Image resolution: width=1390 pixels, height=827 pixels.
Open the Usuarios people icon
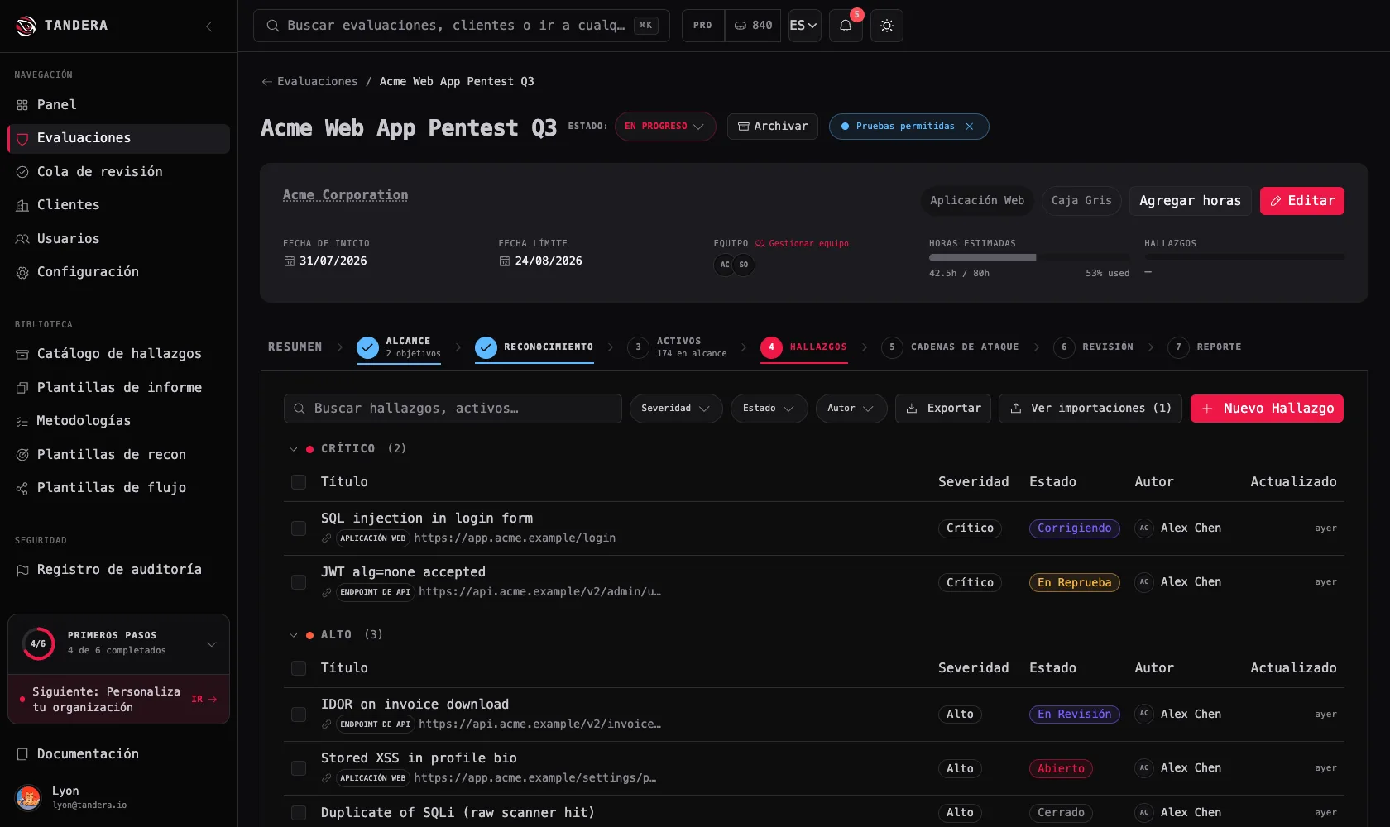[22, 239]
